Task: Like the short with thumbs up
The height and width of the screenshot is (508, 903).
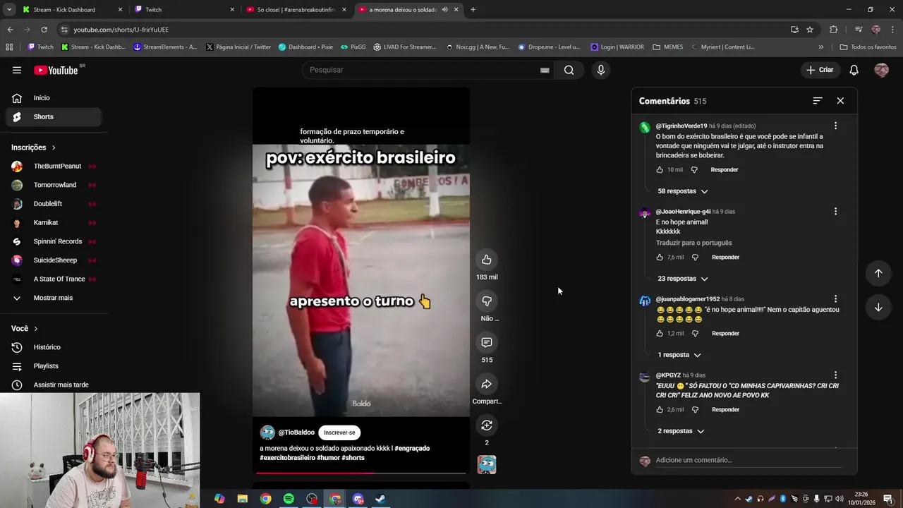Action: (487, 260)
